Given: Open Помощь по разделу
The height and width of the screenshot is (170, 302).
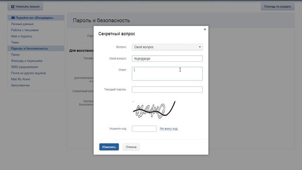Looking at the screenshot, I should coord(277,7).
